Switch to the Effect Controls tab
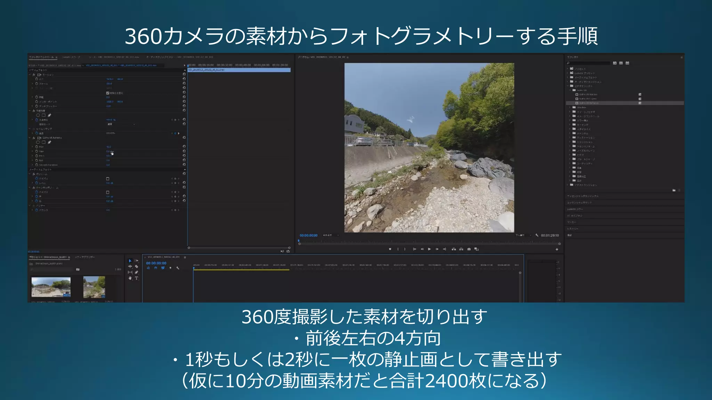Viewport: 712px width, 400px height. pos(41,57)
